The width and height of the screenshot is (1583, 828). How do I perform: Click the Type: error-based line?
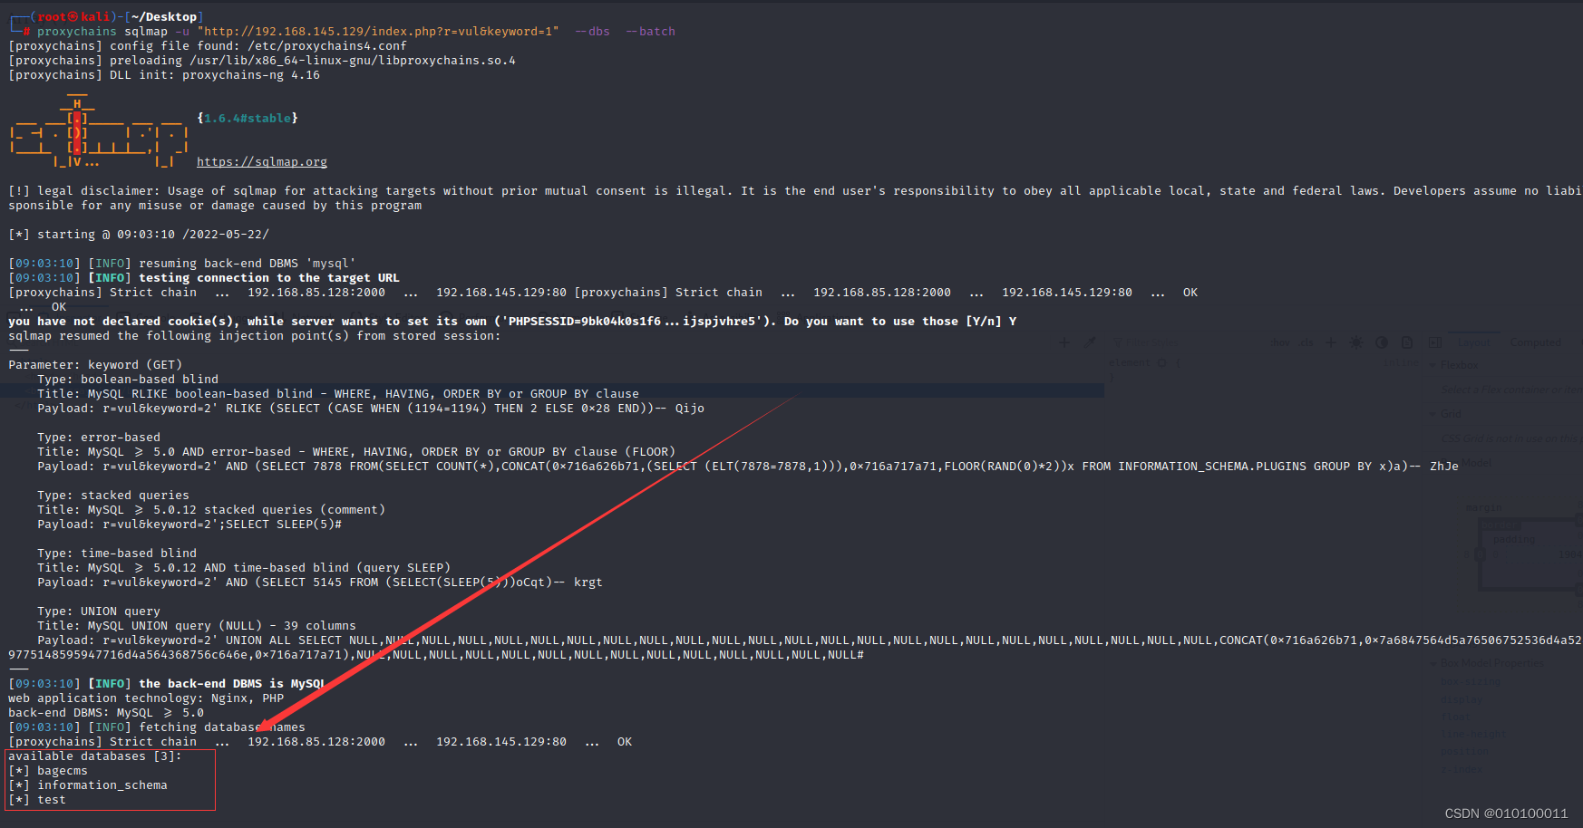tap(99, 438)
